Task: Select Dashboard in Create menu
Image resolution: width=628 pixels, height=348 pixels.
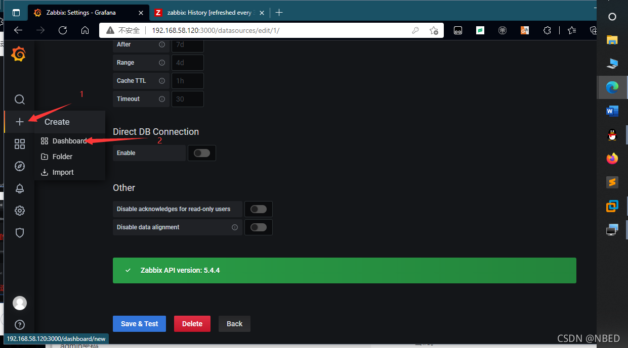Action: (x=70, y=141)
